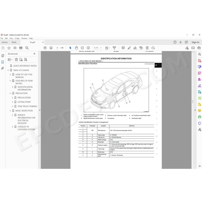Open the zoom level dropdown

(101, 48)
